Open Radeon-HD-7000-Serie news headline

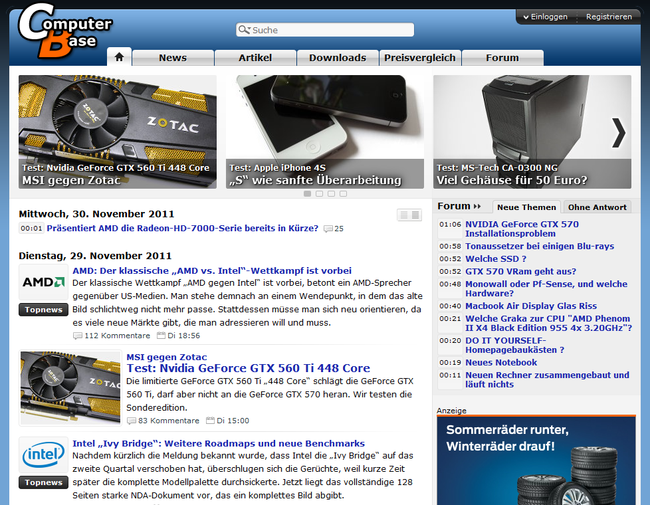[182, 228]
